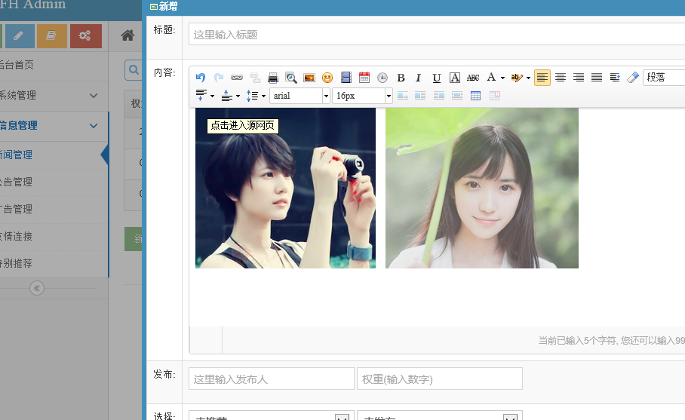Click the delete table icon
The image size is (685, 420).
(x=495, y=96)
